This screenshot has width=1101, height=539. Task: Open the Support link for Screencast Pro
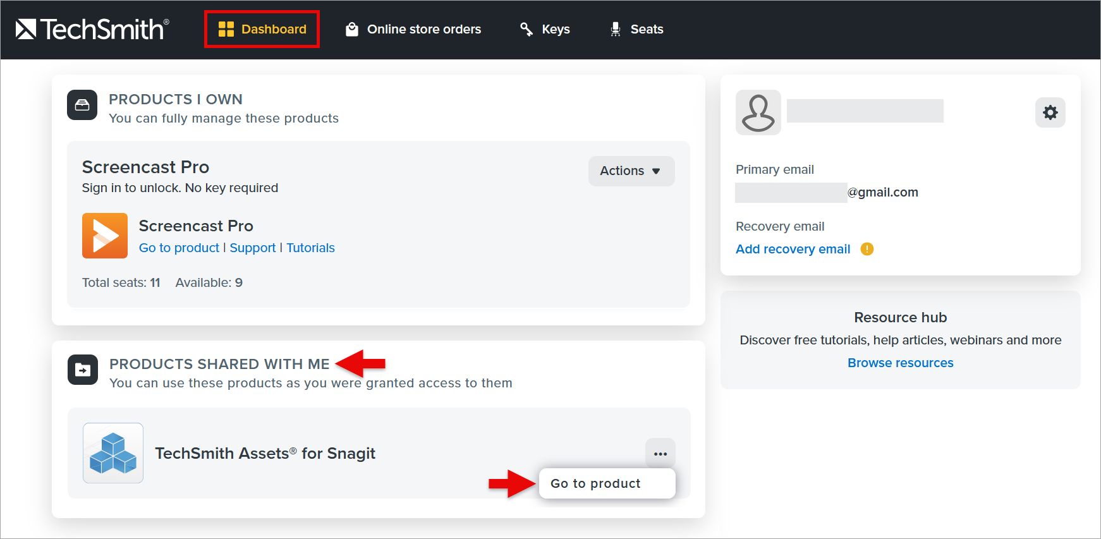(x=253, y=248)
